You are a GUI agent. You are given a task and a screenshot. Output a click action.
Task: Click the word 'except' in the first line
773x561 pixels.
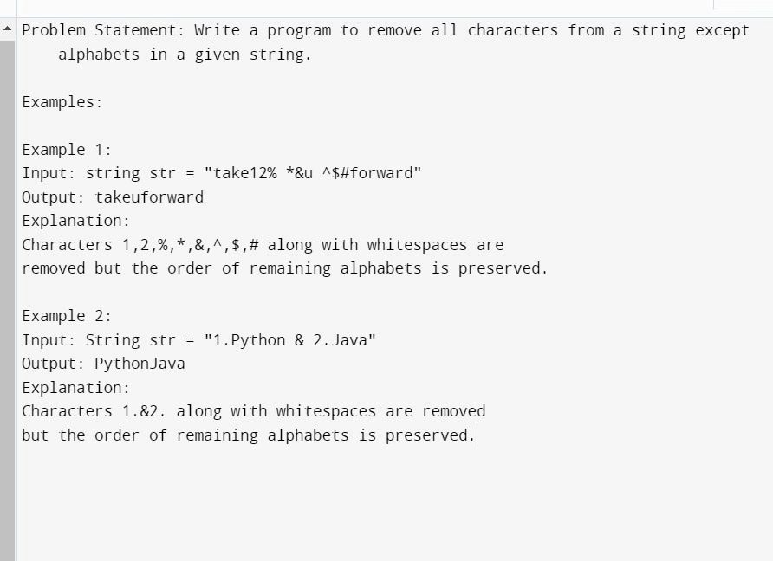722,30
